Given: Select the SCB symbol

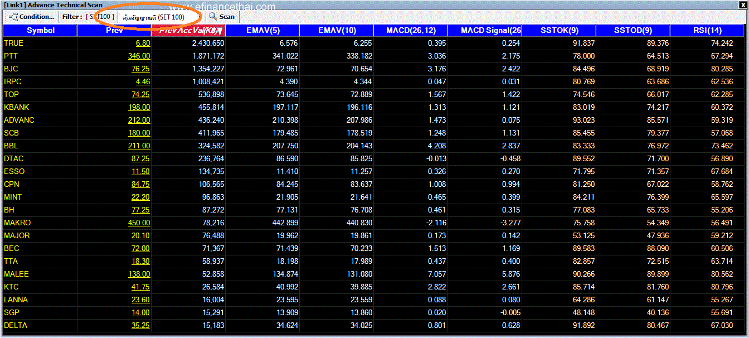Looking at the screenshot, I should point(11,133).
